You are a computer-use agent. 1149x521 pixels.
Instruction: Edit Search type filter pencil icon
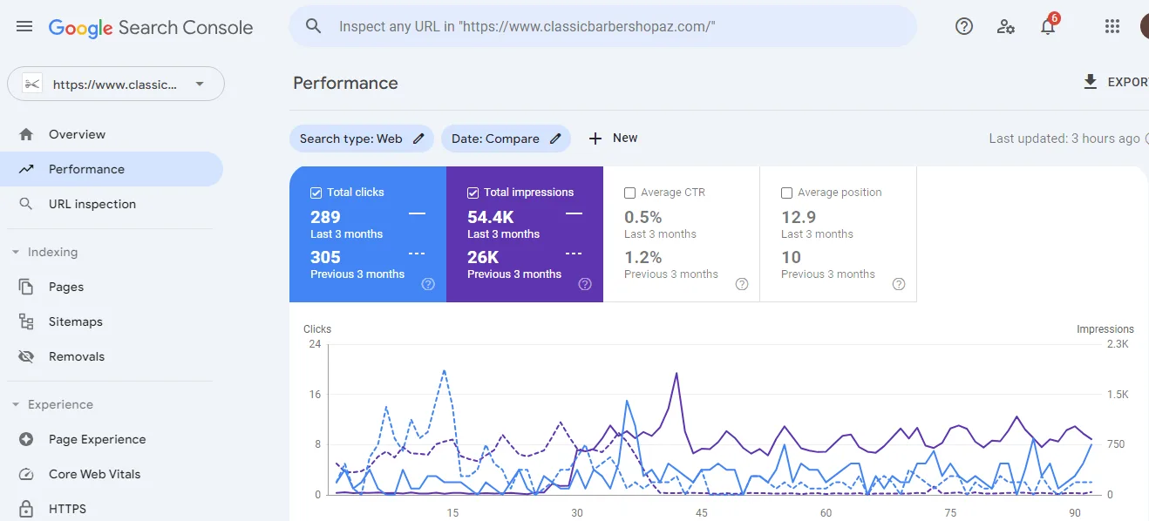tap(418, 139)
